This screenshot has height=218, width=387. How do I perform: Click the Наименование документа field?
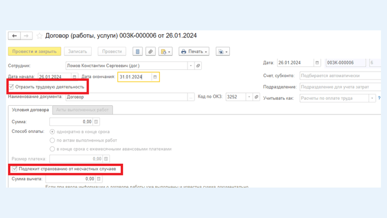[127, 97]
